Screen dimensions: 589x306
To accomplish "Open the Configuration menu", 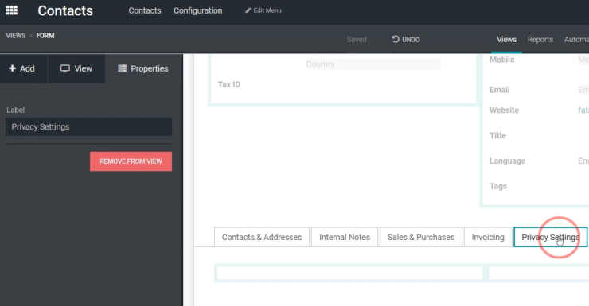I will 198,10.
